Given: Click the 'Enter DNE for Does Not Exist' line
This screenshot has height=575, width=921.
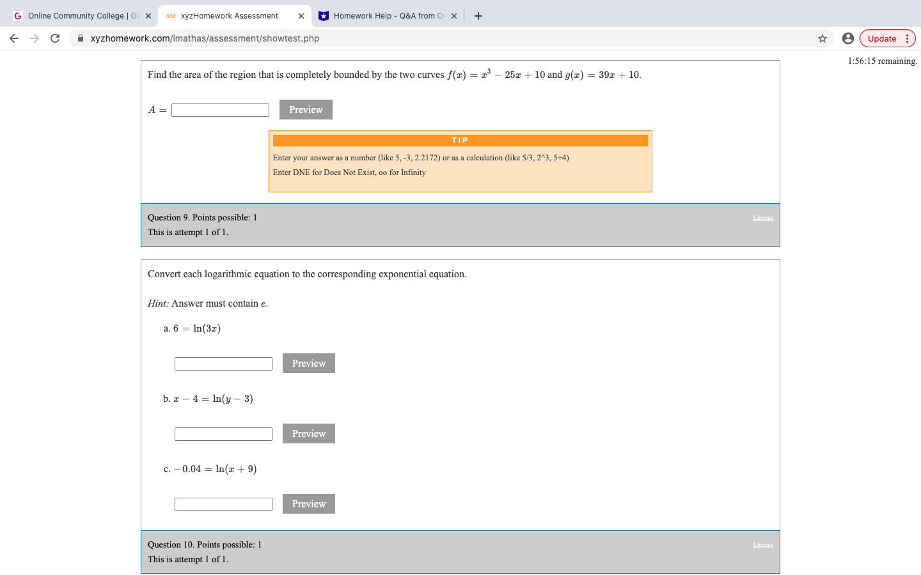Looking at the screenshot, I should [349, 172].
